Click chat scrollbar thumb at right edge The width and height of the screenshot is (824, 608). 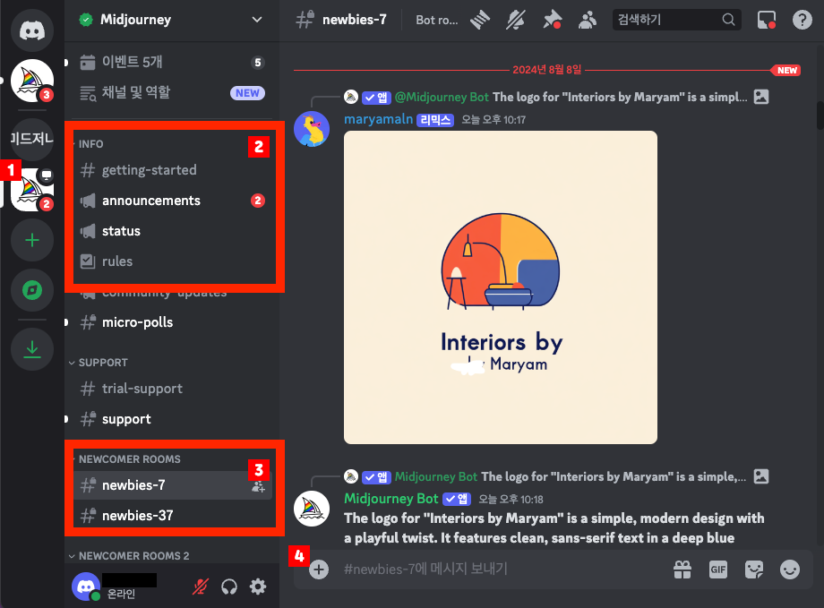tap(820, 116)
